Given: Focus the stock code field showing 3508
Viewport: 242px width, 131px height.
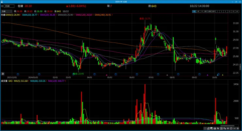Looking at the screenshot, I should tap(9, 6).
